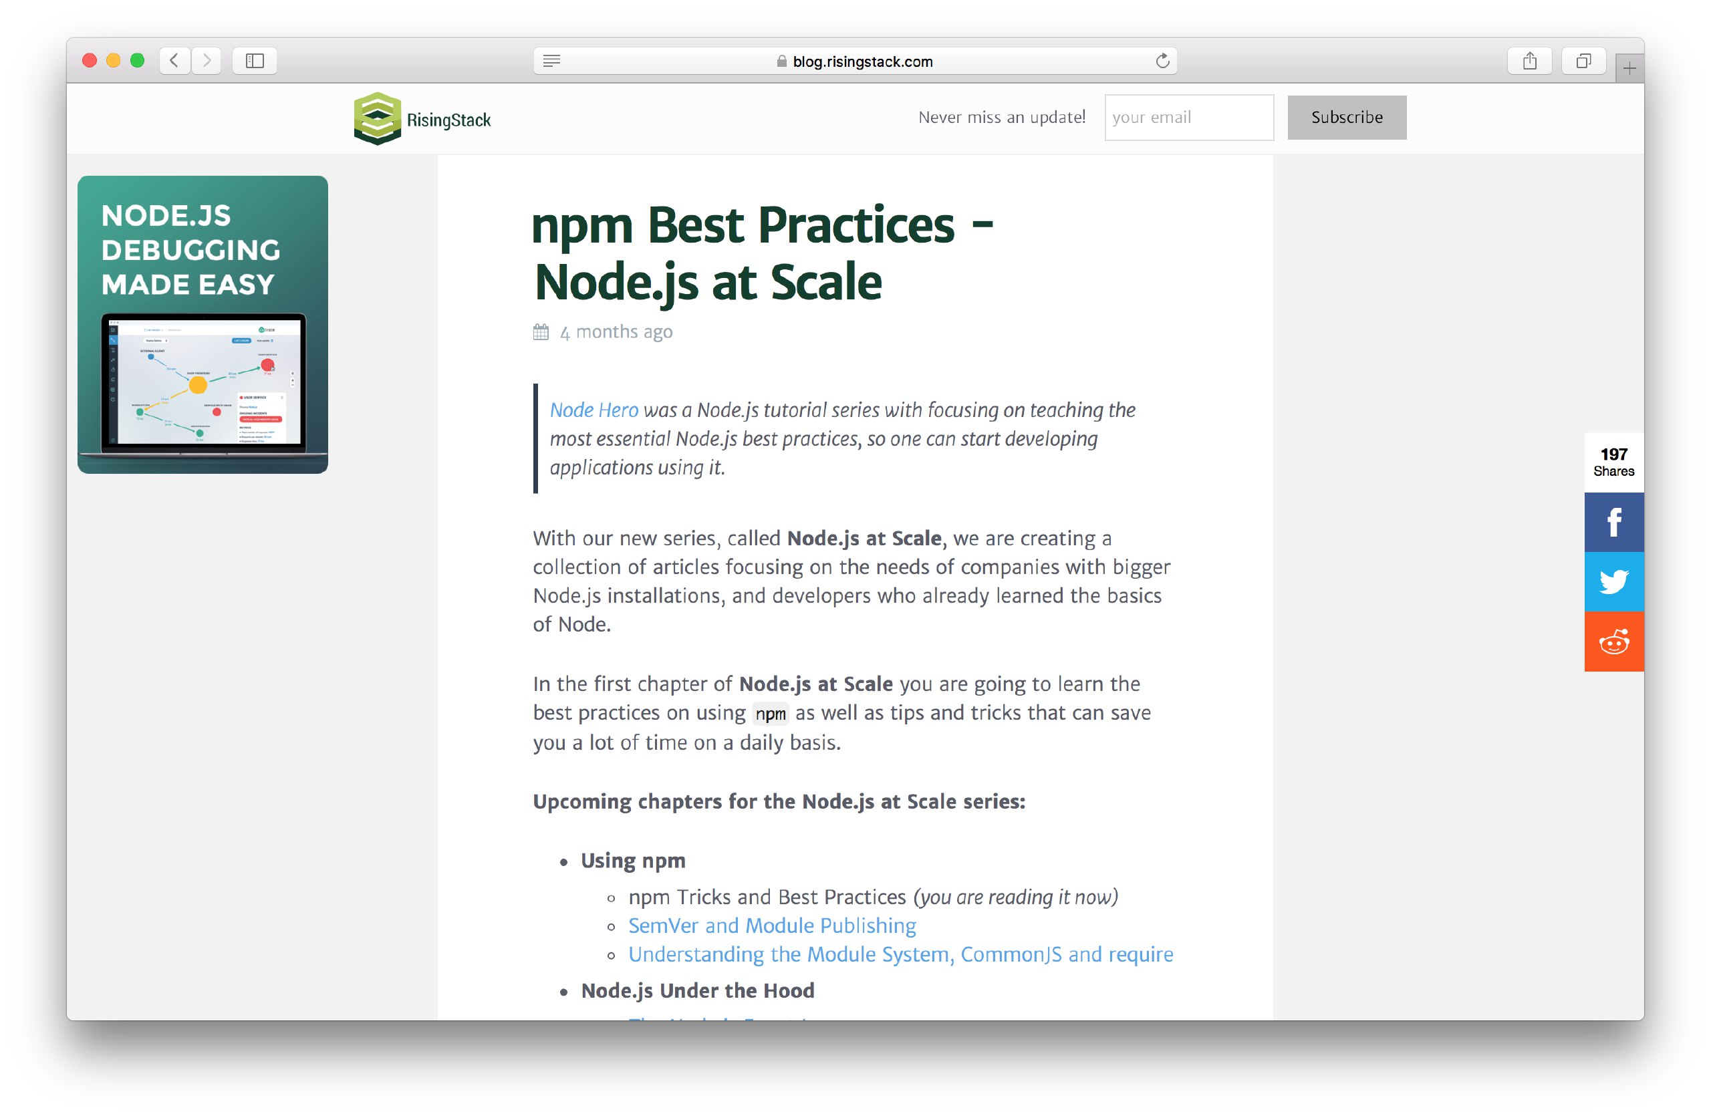Open the Node.js Debugging Made Easy banner
Image resolution: width=1711 pixels, height=1116 pixels.
[203, 324]
